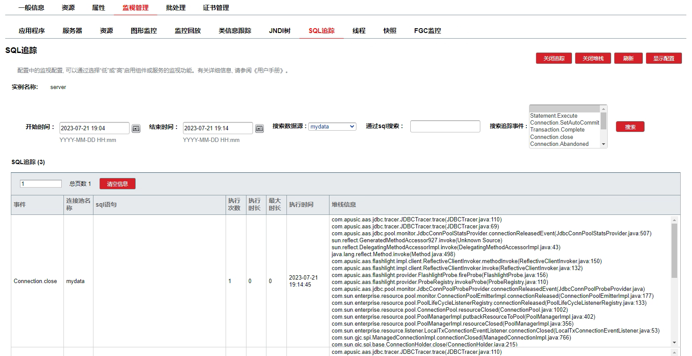Expand the mydata data source dropdown

(x=333, y=127)
